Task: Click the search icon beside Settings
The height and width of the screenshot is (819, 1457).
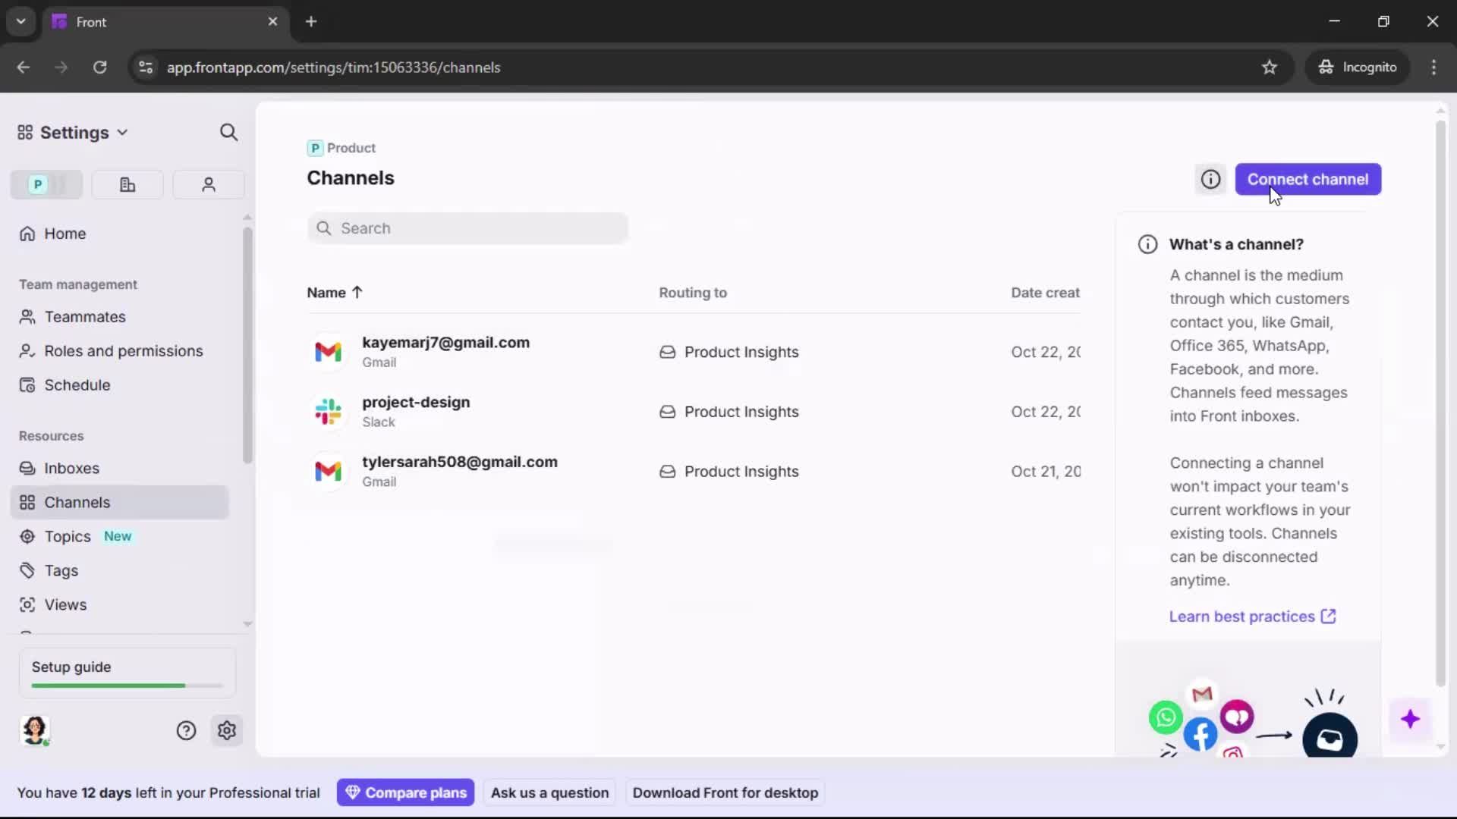Action: tap(229, 132)
